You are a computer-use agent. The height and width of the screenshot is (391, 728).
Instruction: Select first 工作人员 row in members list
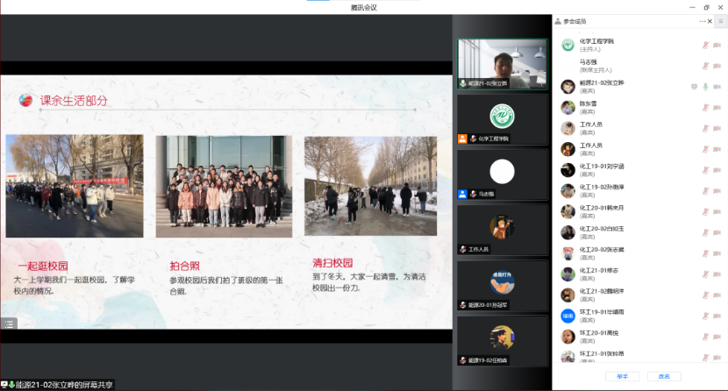(640, 129)
